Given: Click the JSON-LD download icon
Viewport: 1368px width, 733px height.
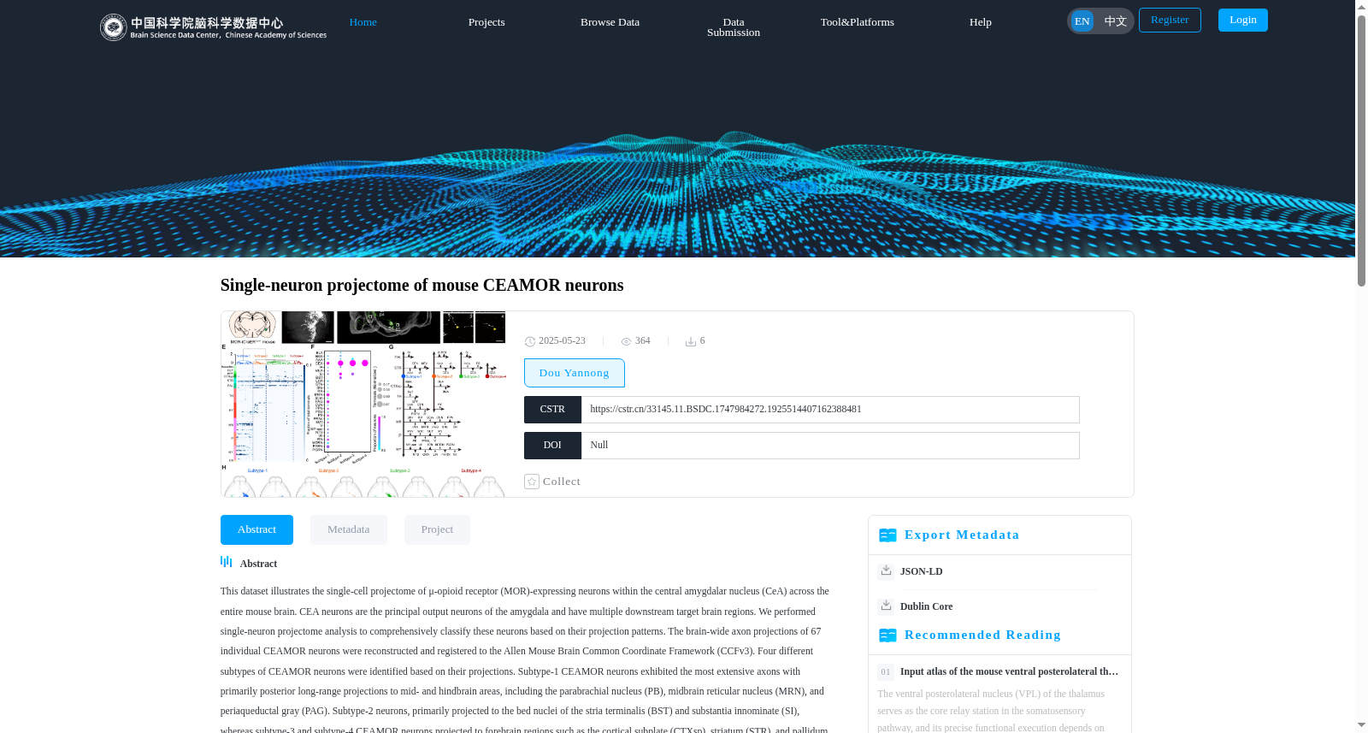Looking at the screenshot, I should coord(886,570).
